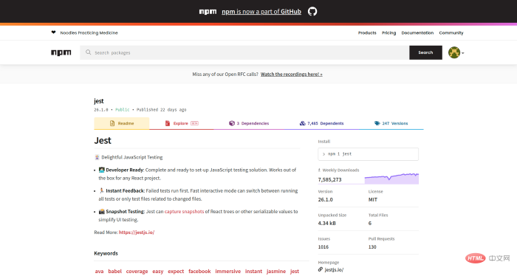Click the npm logo beside the search bar
The height and width of the screenshot is (276, 517).
[61, 52]
